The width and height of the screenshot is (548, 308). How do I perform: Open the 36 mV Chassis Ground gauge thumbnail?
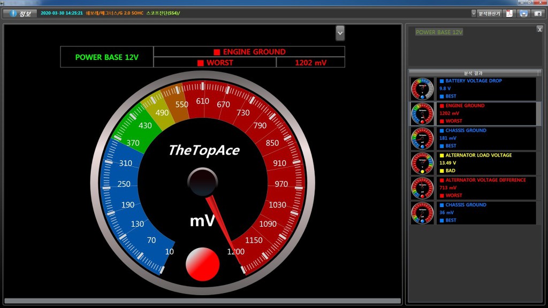pos(422,213)
